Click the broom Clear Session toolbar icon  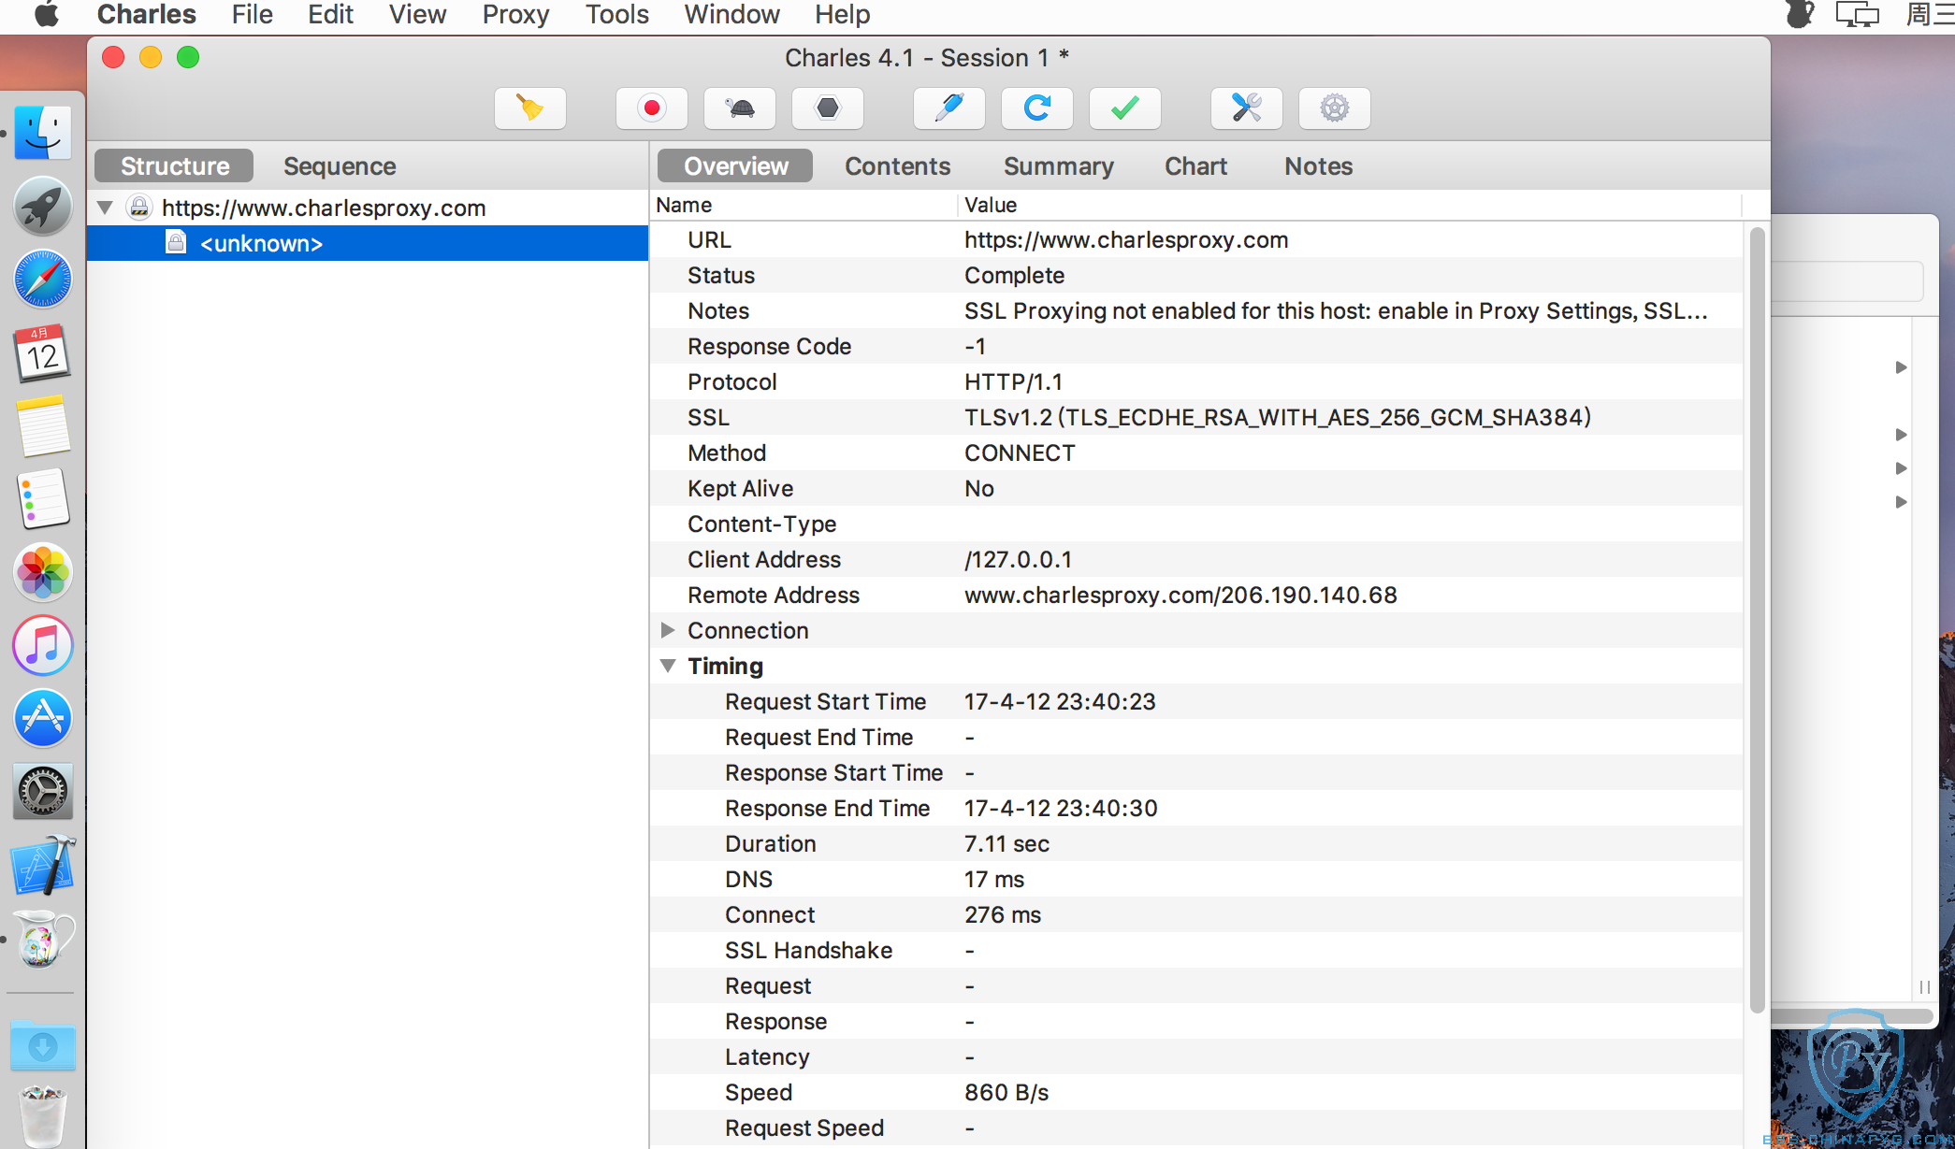point(530,108)
